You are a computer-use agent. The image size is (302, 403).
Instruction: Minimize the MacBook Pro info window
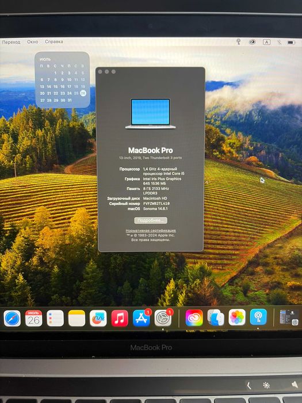107,72
